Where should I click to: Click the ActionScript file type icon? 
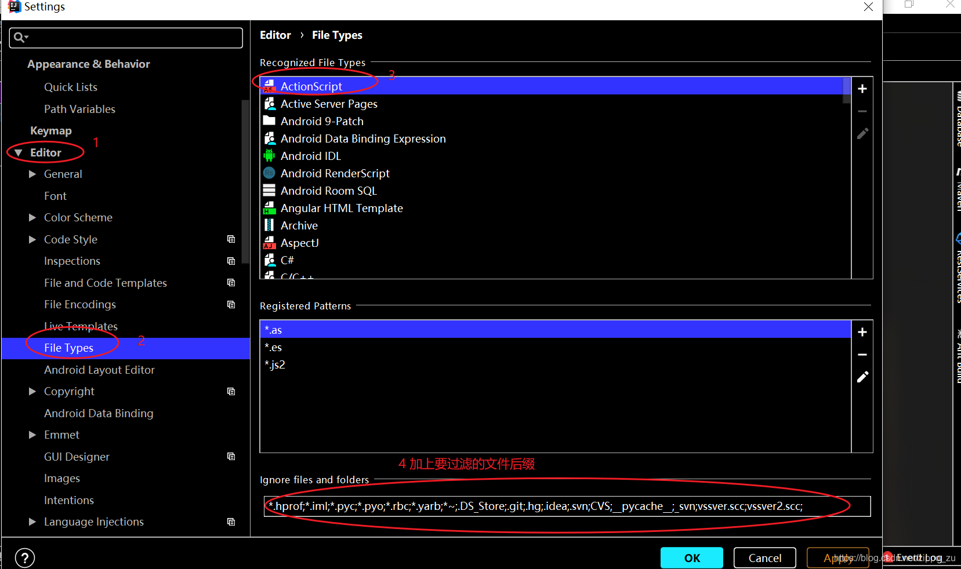(x=269, y=86)
